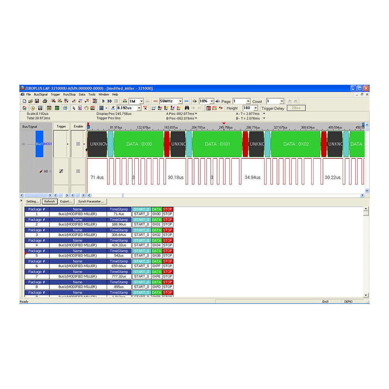Open the 50MHz sample rate dropdown
Image resolution: width=389 pixels, height=389 pixels.
click(180, 101)
